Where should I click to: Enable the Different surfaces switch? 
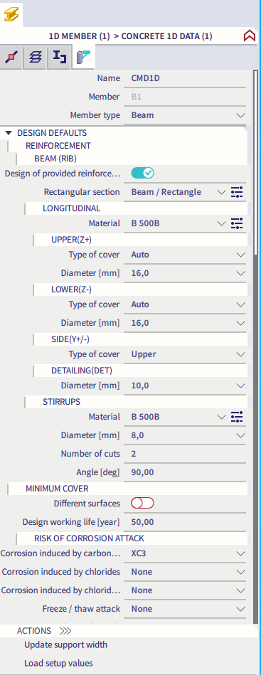click(142, 504)
